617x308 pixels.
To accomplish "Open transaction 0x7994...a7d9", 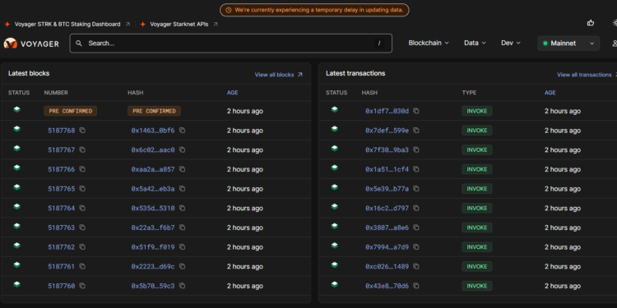I will tap(387, 247).
